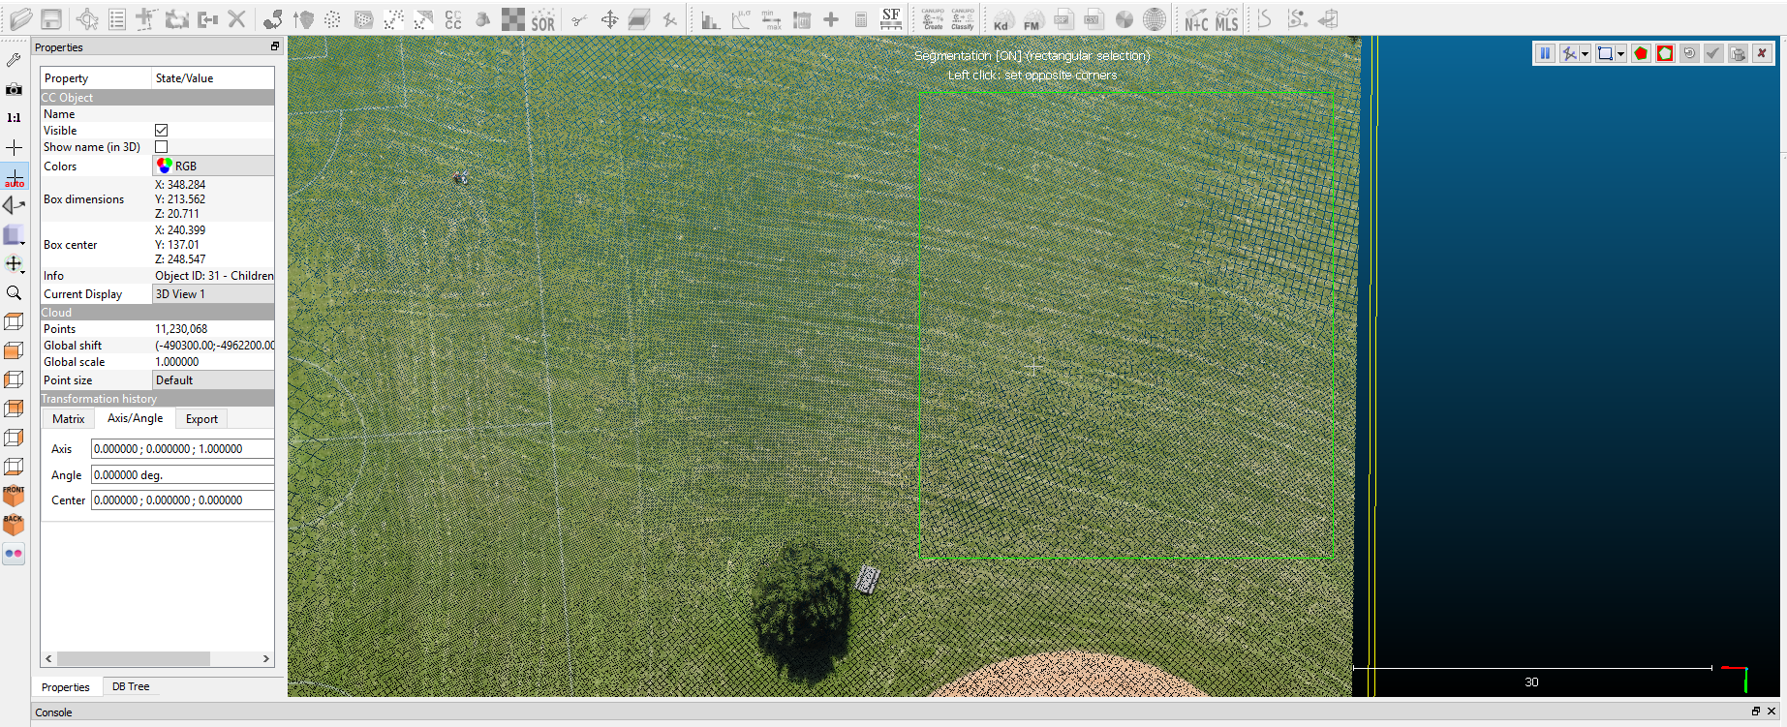Open the Point size Default dropdown
The height and width of the screenshot is (727, 1787).
(x=213, y=379)
